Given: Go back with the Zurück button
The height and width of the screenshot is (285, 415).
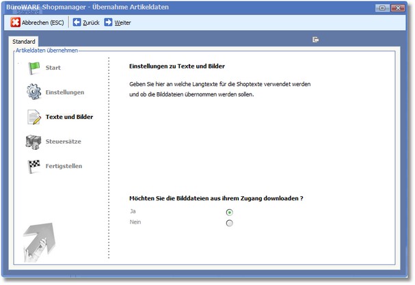Looking at the screenshot, I should [86, 23].
